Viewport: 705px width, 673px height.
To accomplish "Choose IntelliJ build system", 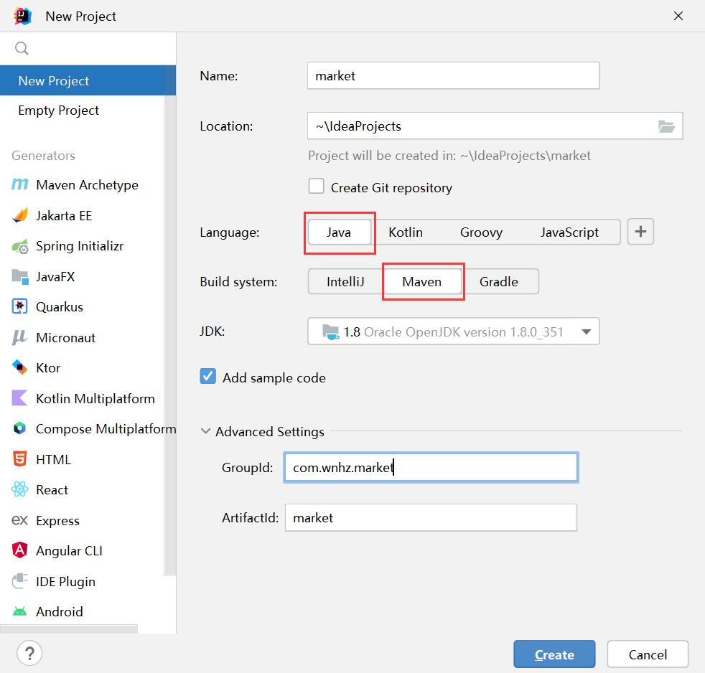I will pos(345,282).
